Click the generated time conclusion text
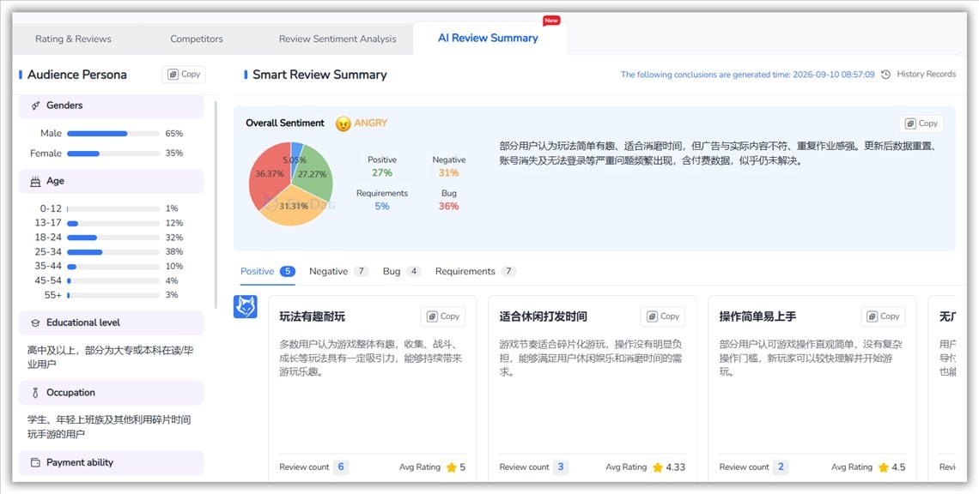This screenshot has width=979, height=494. [x=747, y=75]
